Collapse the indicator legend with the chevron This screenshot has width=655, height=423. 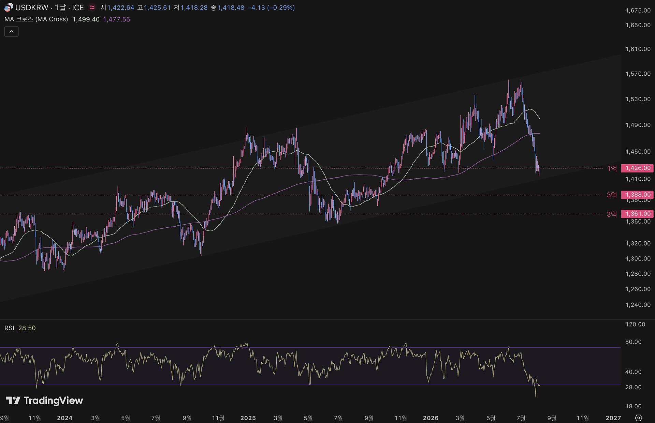pos(11,32)
